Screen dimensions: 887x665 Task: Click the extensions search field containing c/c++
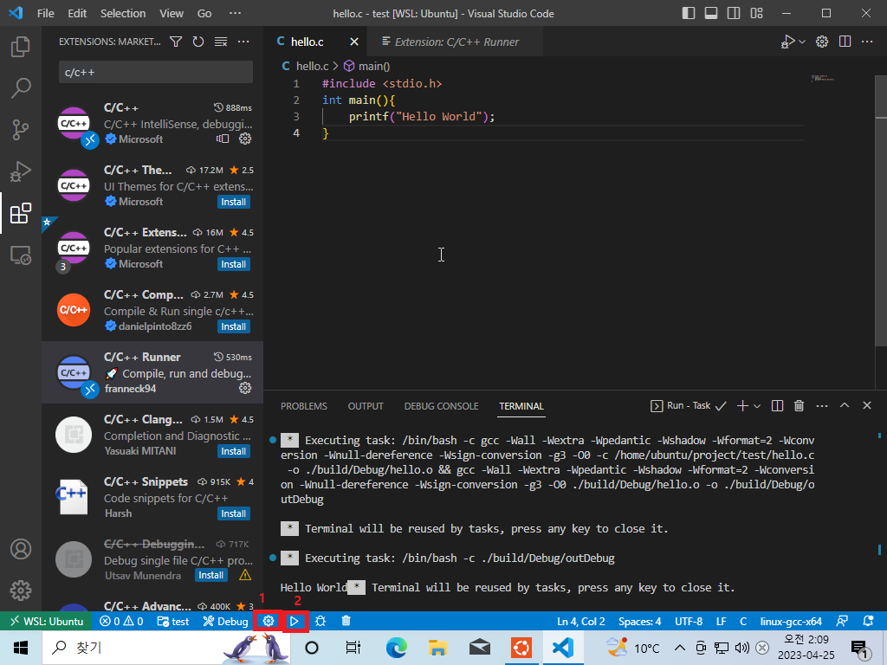pyautogui.click(x=156, y=73)
